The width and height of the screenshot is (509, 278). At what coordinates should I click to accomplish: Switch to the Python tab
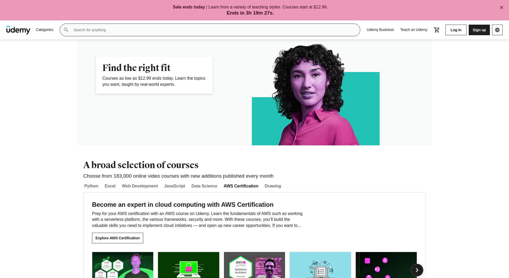91,186
